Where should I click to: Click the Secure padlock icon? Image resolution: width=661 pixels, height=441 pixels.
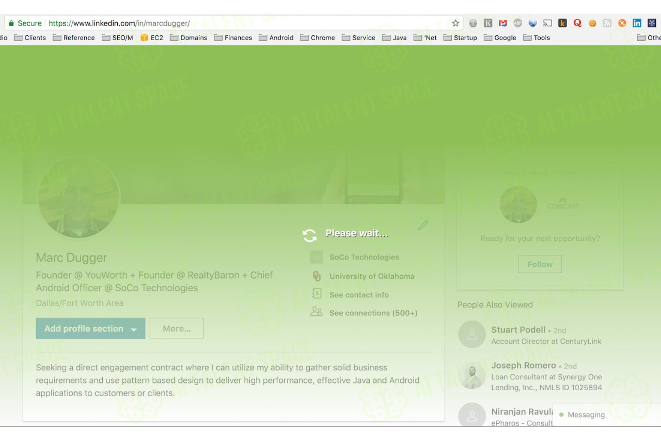tap(11, 23)
